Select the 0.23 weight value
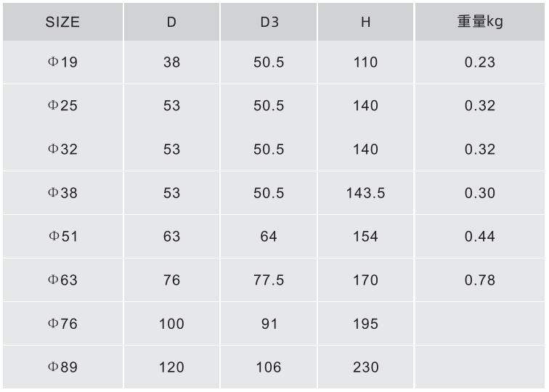This screenshot has width=549, height=392. [480, 62]
